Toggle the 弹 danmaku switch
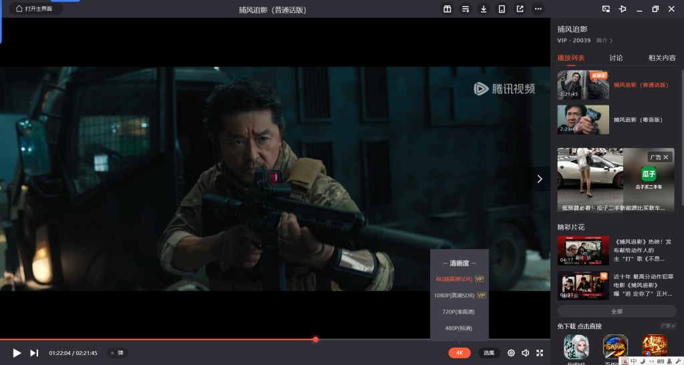 pos(118,353)
